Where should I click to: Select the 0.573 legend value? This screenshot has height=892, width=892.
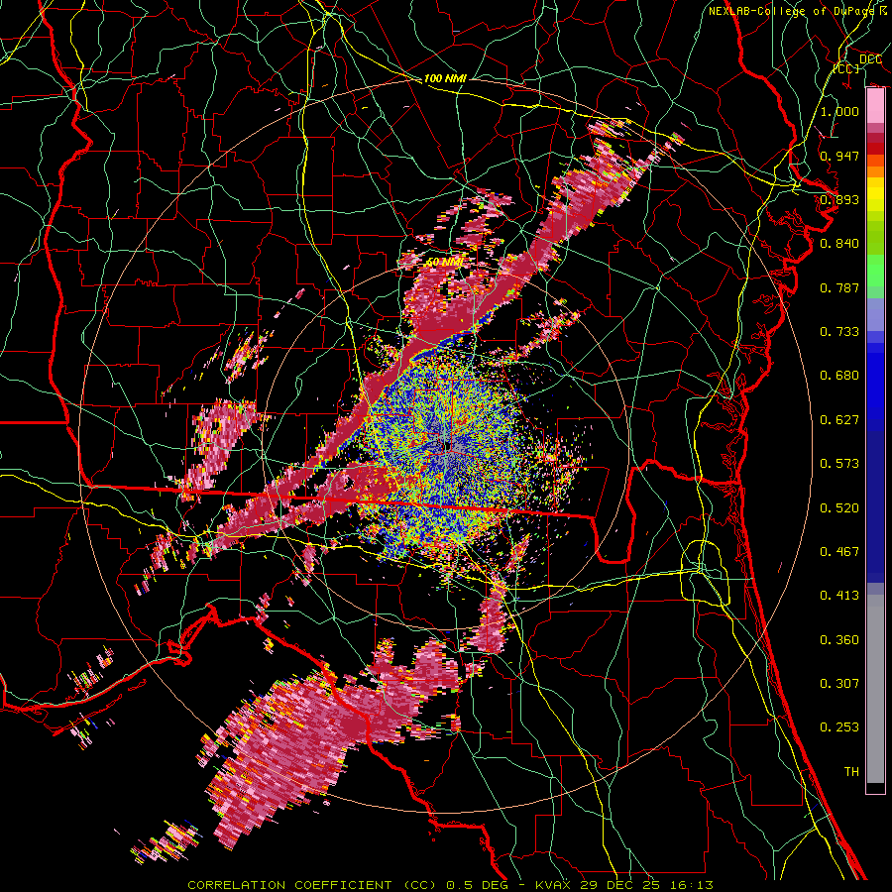pyautogui.click(x=839, y=464)
